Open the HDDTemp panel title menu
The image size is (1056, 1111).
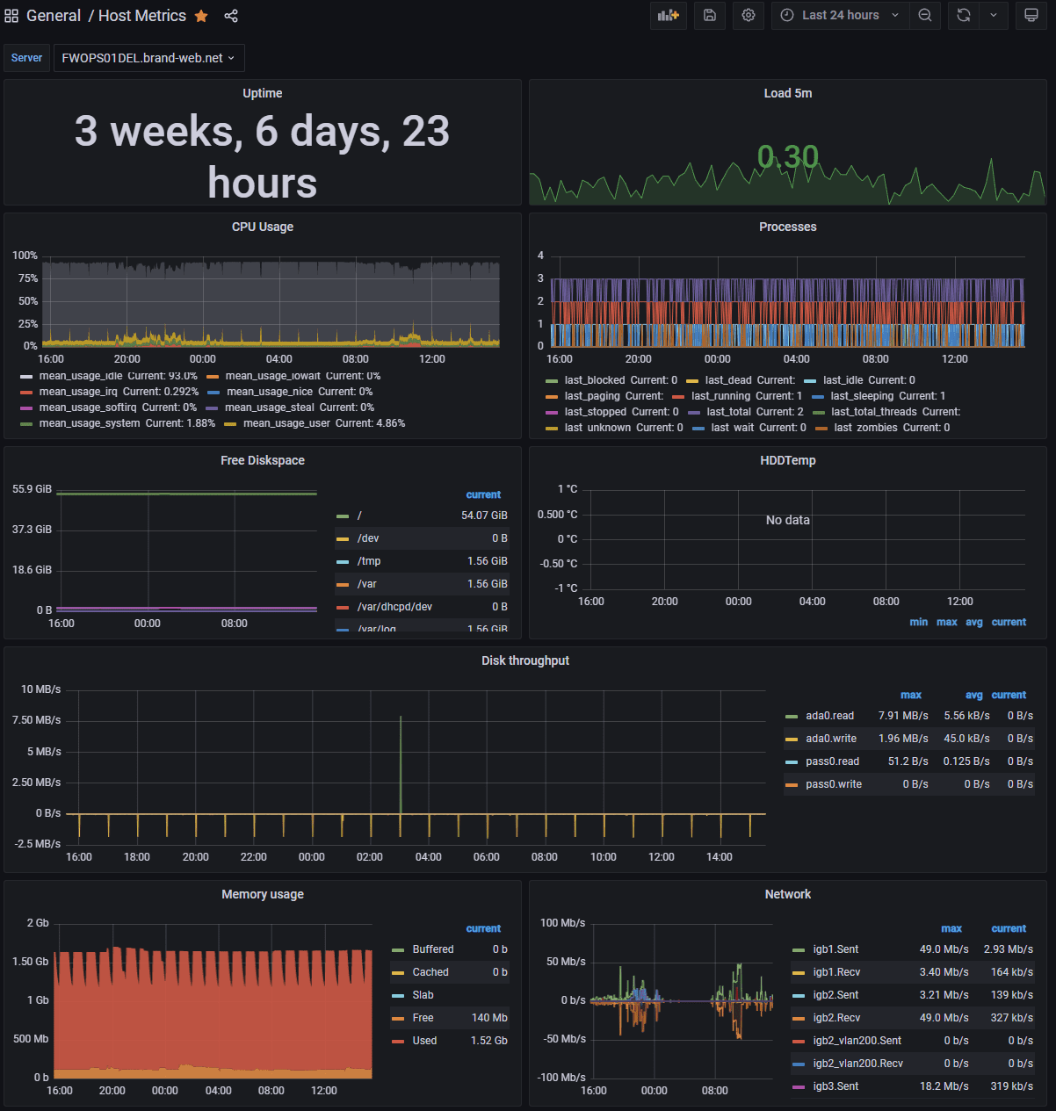[x=788, y=460]
